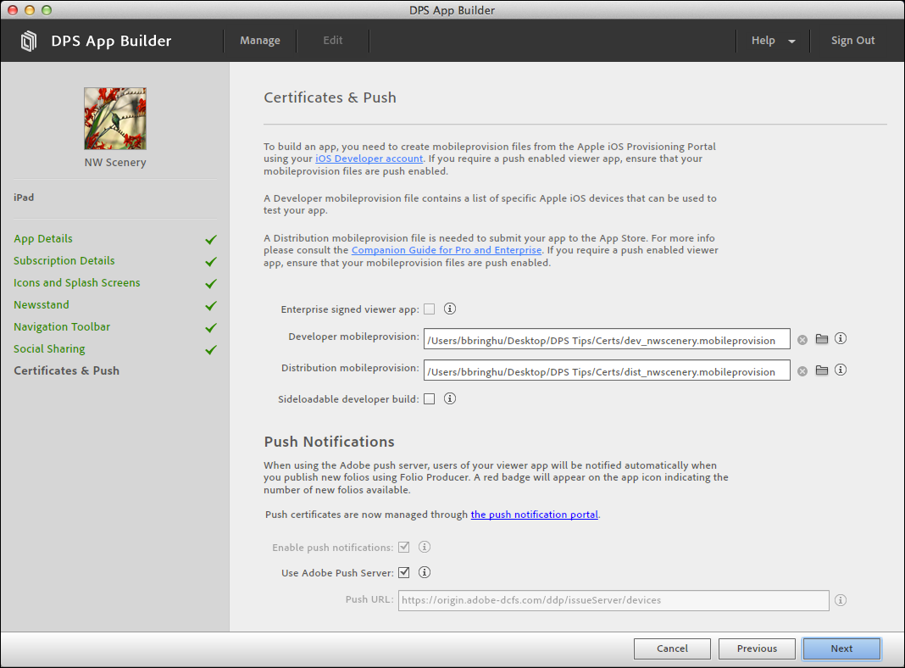Browse for a Distribution mobileprovision file
The width and height of the screenshot is (905, 668).
click(x=820, y=370)
